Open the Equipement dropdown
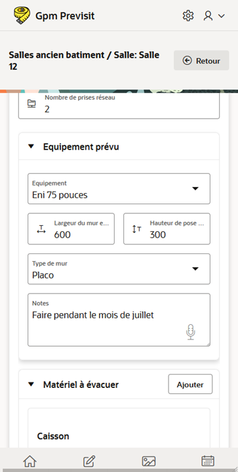This screenshot has height=472, width=238. (x=119, y=189)
